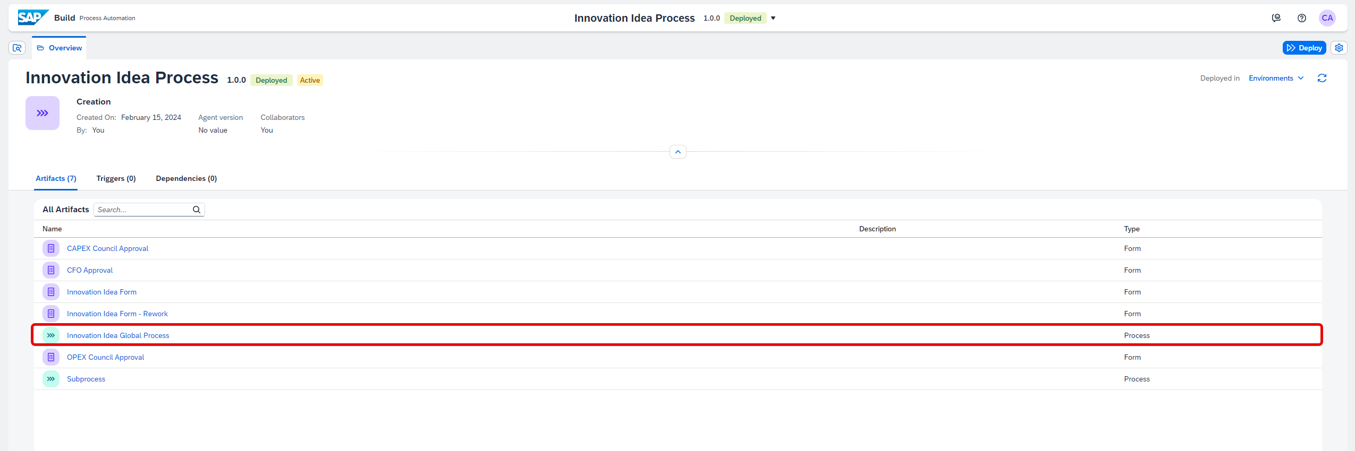Open Innovation Idea Form - Rework

coord(117,314)
